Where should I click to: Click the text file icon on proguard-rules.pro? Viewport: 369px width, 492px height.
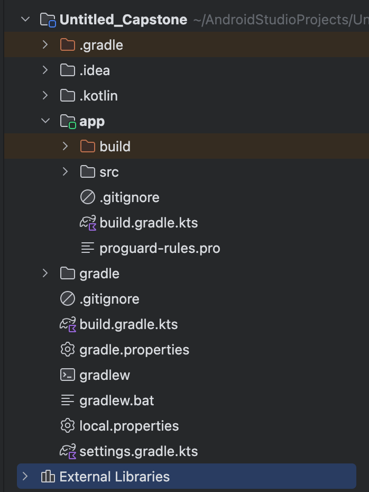(x=88, y=248)
